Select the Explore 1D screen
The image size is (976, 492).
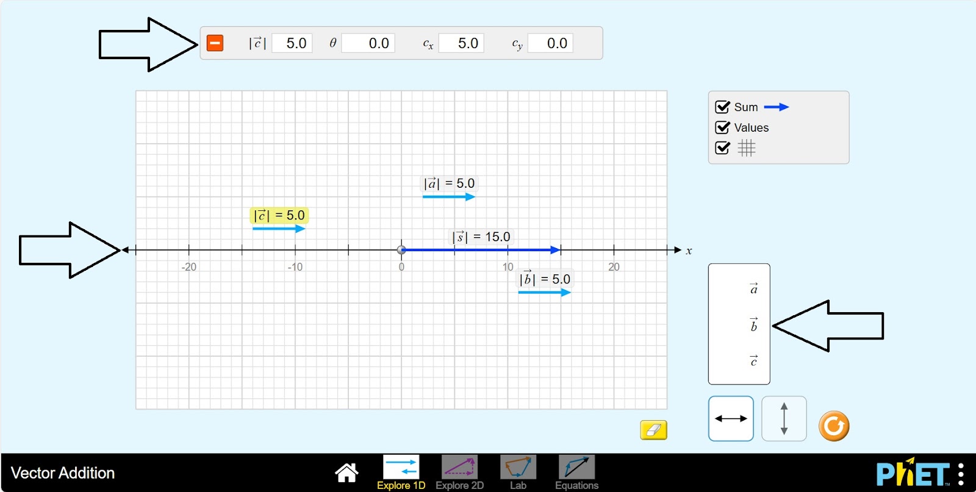[401, 472]
